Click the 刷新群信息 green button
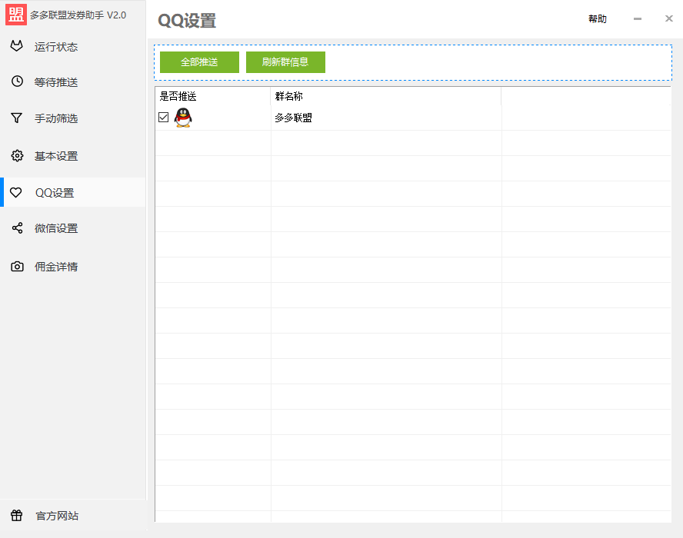The image size is (683, 538). 286,62
